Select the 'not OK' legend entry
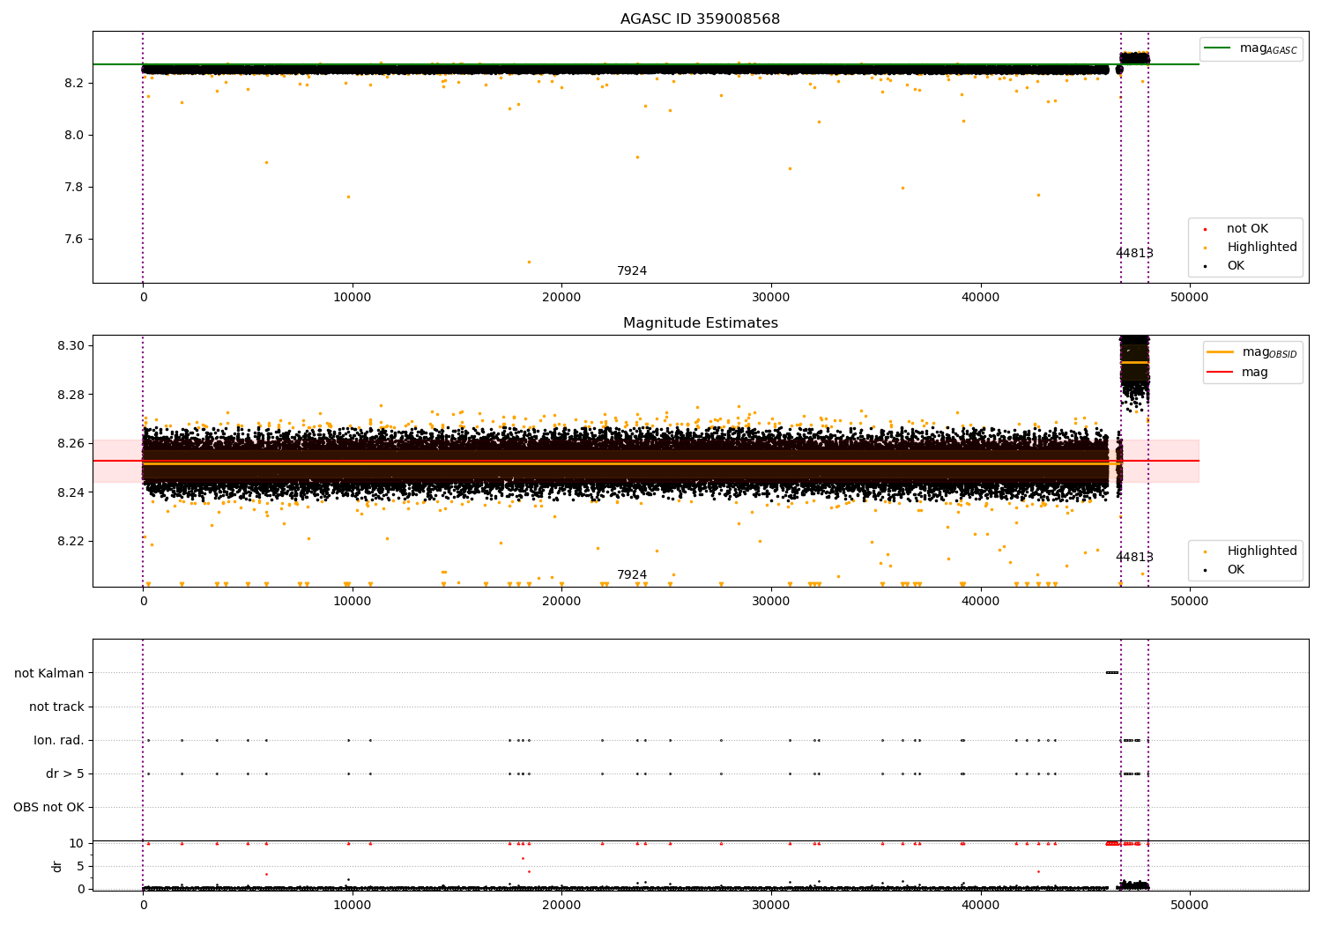Viewport: 1322px width, 925px height. 1247,229
